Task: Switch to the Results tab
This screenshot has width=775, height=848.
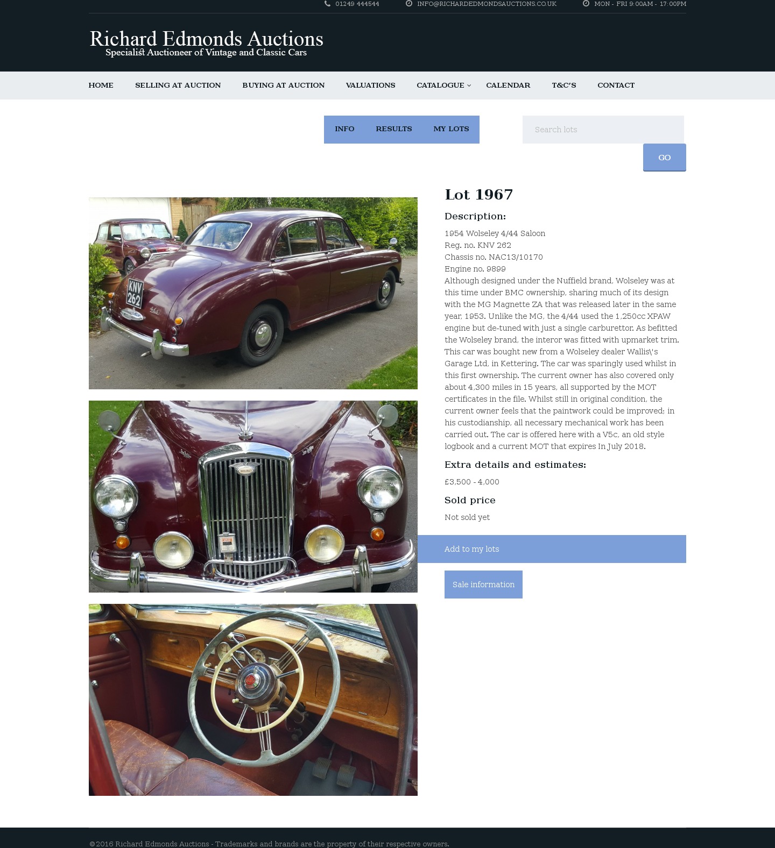Action: tap(394, 129)
